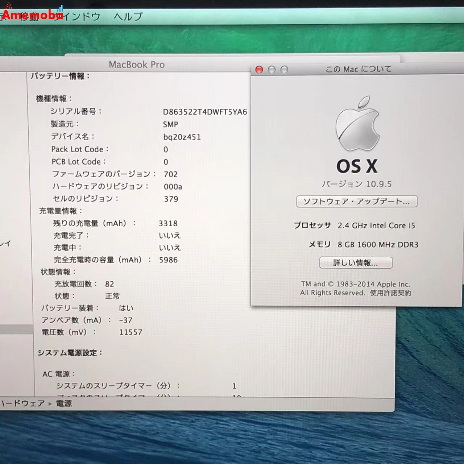
Task: Click the Apple logo in About window
Action: (357, 129)
